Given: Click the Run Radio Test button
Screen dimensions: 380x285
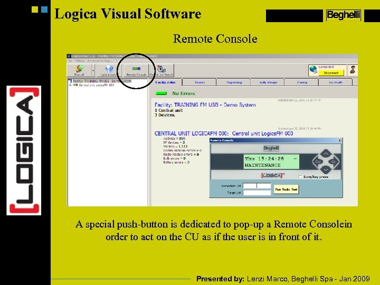Looking at the screenshot, I should [286, 189].
